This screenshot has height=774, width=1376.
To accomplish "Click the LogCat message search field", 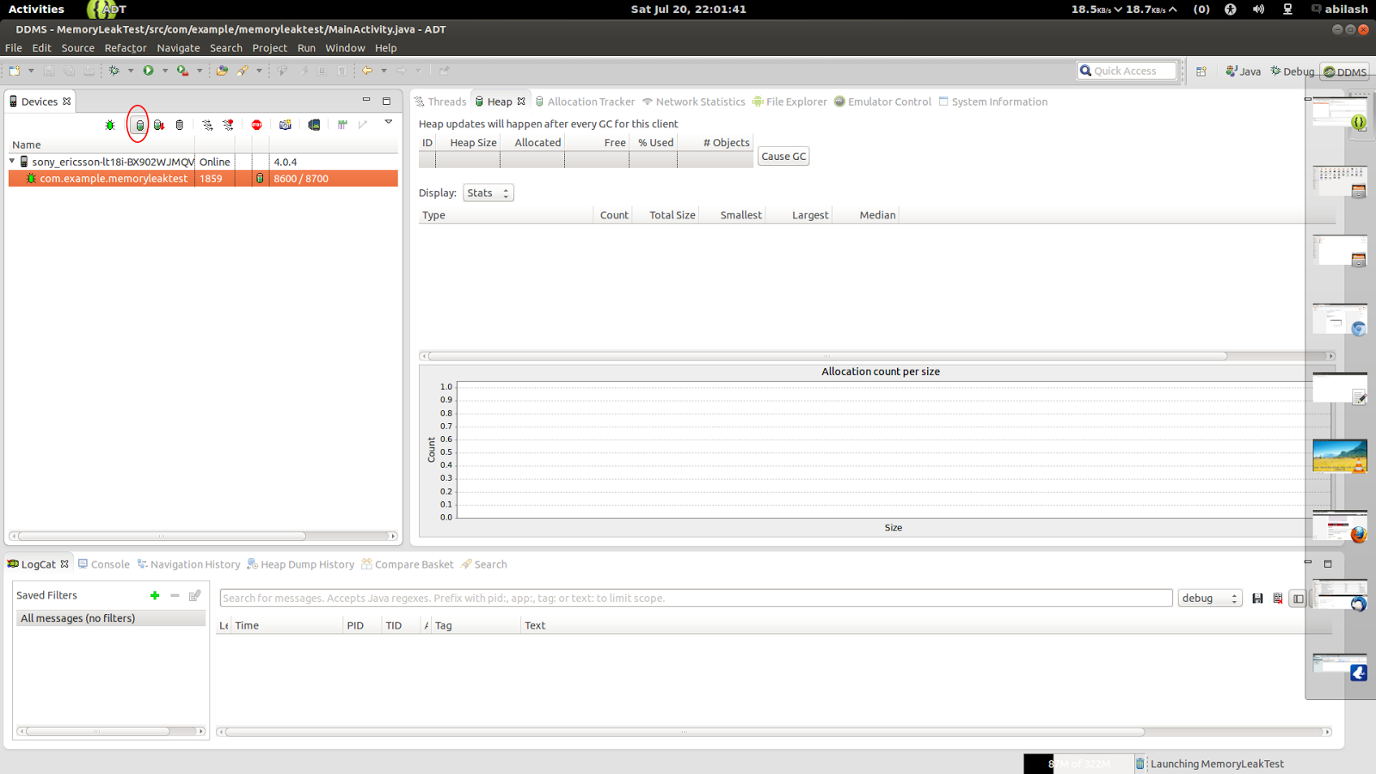I will 695,598.
